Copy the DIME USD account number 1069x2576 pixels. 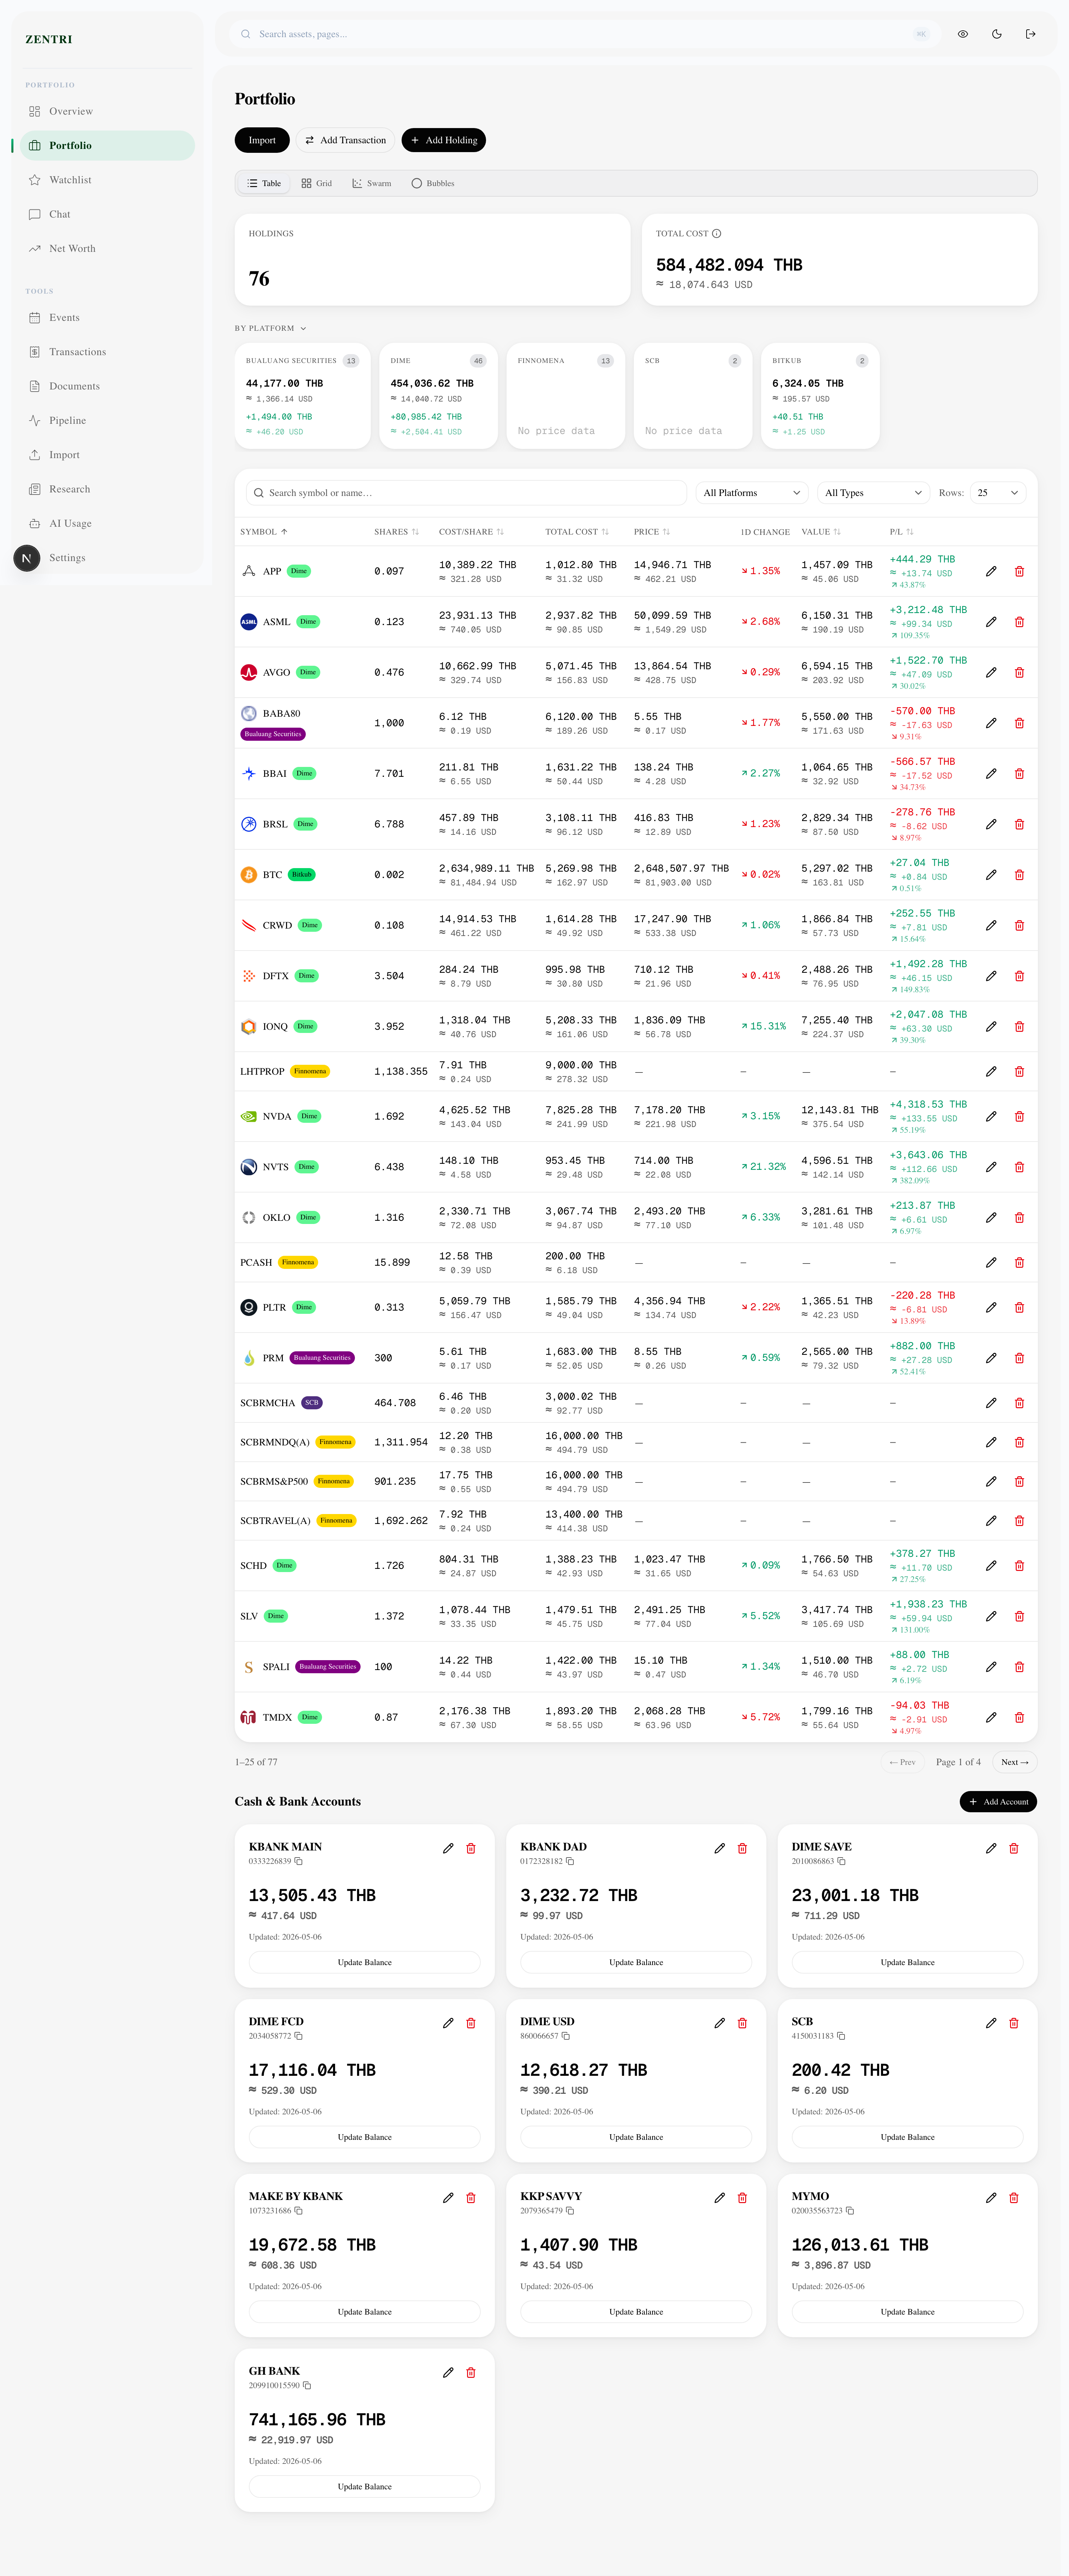566,2036
